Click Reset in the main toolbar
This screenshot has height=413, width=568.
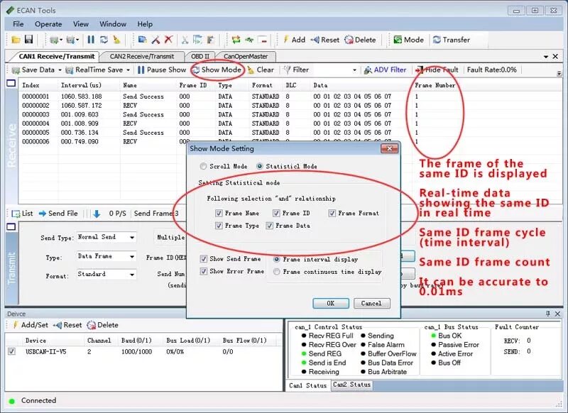325,40
